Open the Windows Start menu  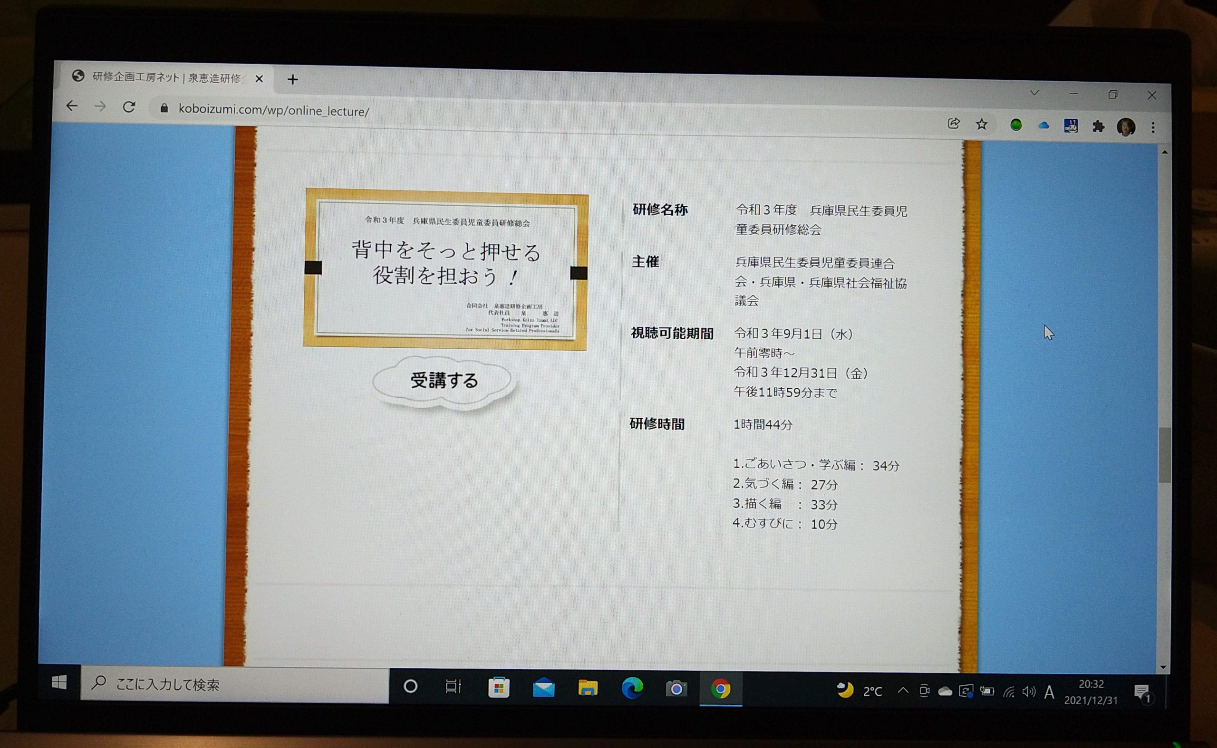point(59,683)
